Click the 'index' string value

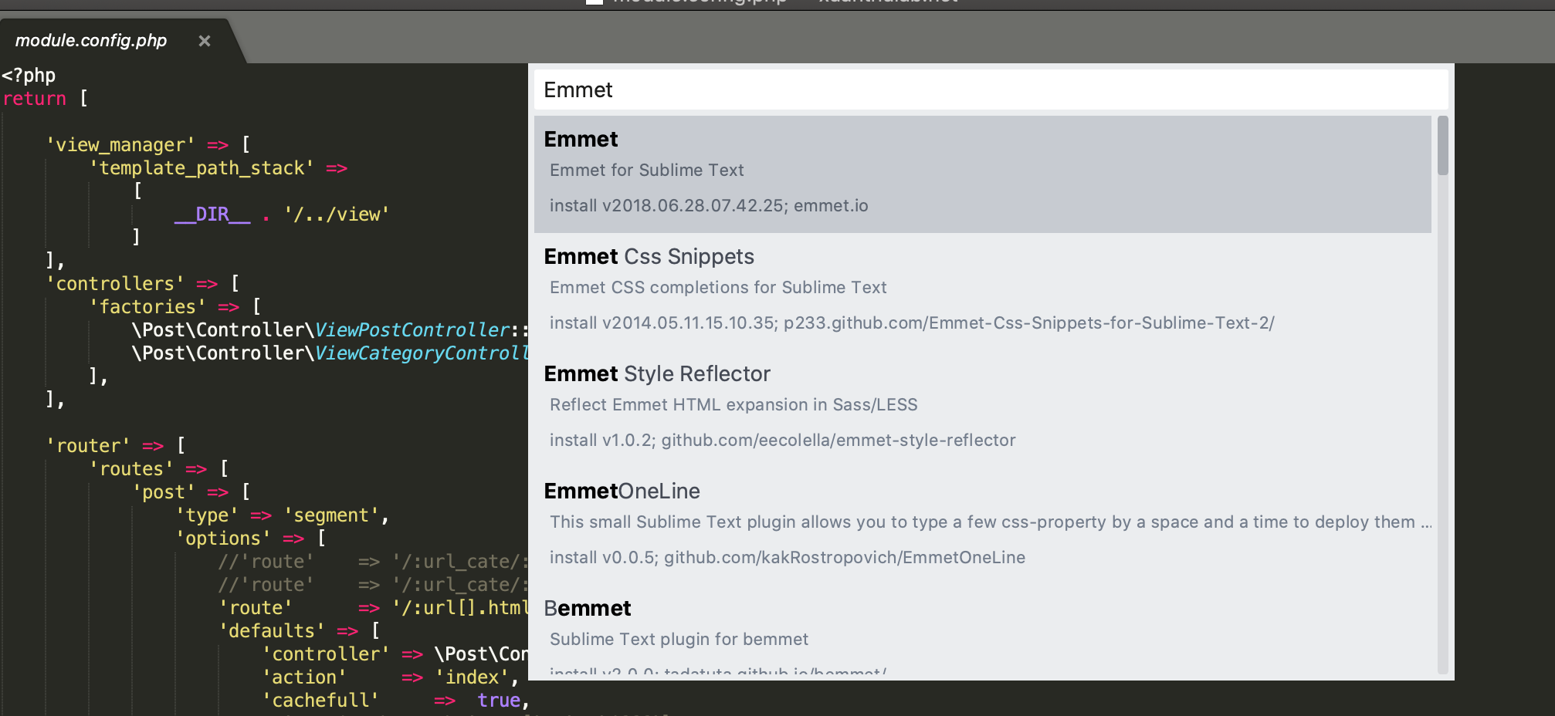[x=472, y=677]
